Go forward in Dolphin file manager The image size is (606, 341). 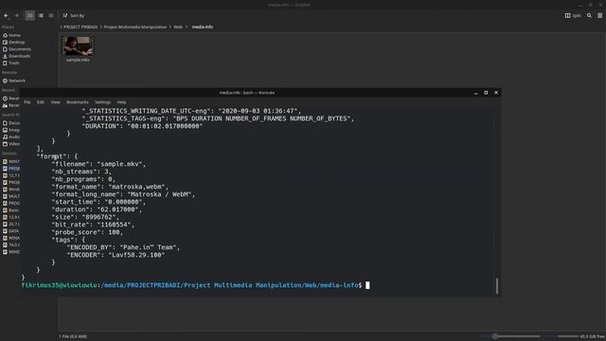pos(17,15)
